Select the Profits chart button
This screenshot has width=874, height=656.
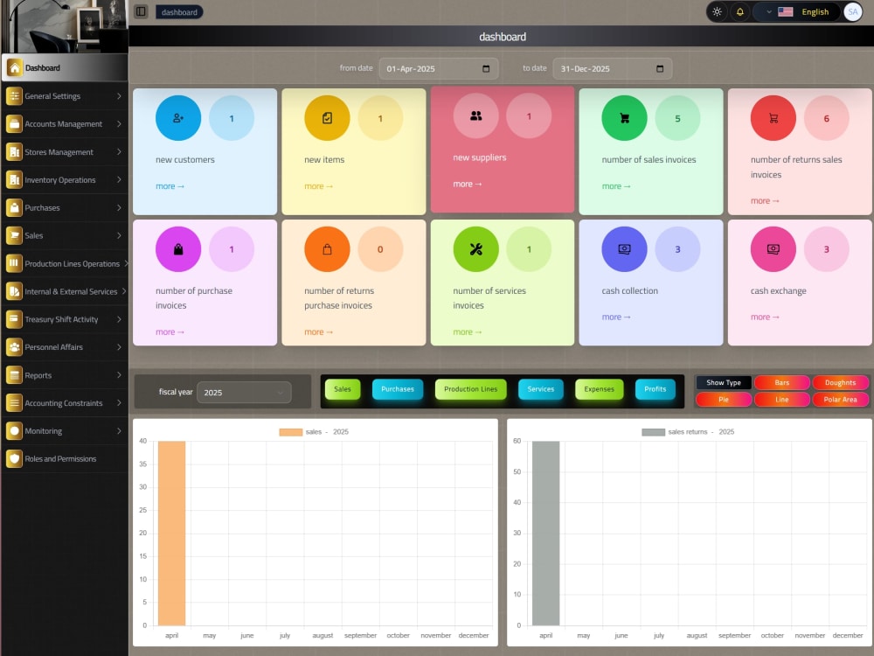click(x=655, y=389)
